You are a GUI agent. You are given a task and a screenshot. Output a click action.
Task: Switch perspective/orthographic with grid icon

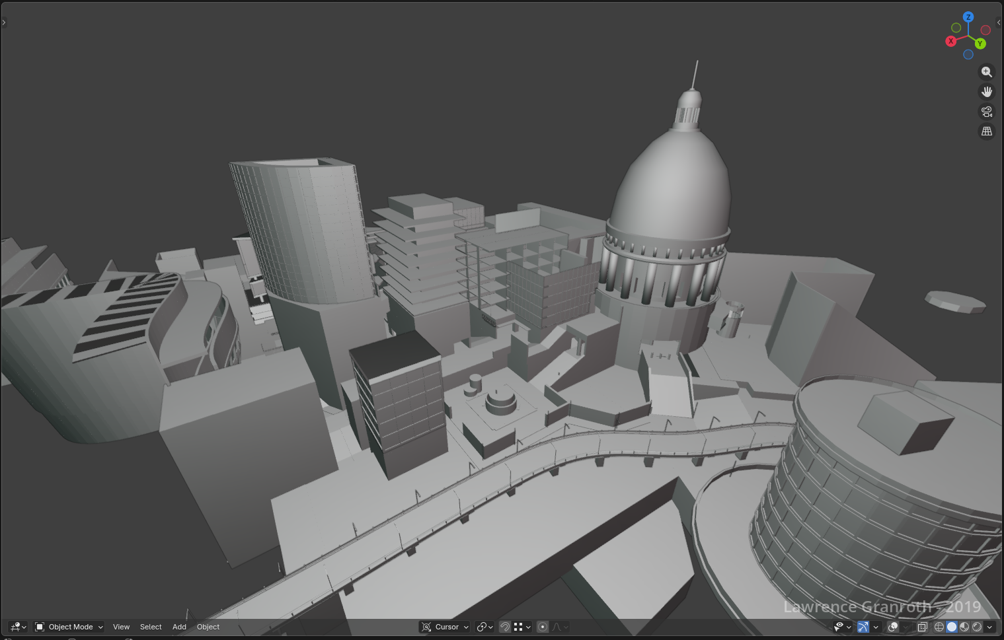[986, 131]
